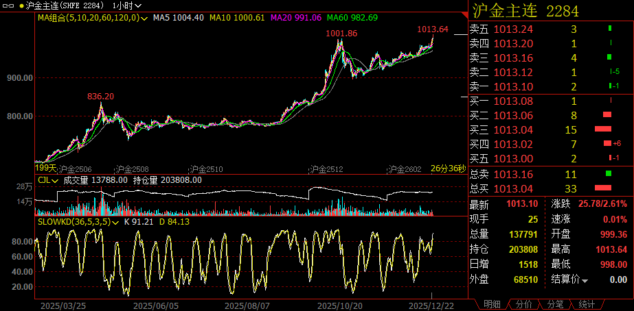
Task: Click the 沪金主连 2284 quote panel title
Action: pos(525,10)
